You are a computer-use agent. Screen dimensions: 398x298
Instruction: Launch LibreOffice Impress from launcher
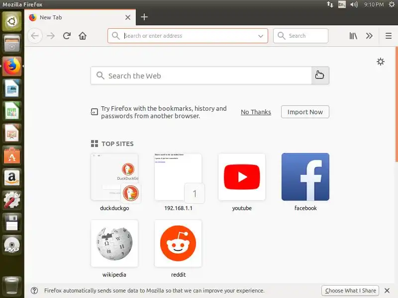(x=12, y=133)
